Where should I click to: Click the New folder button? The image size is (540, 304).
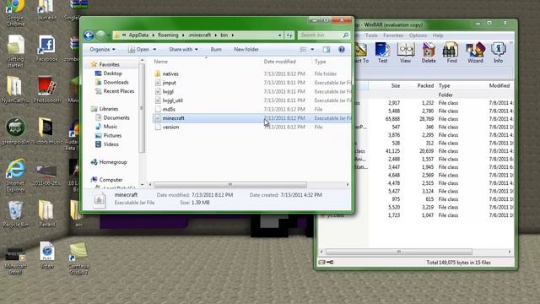click(246, 50)
